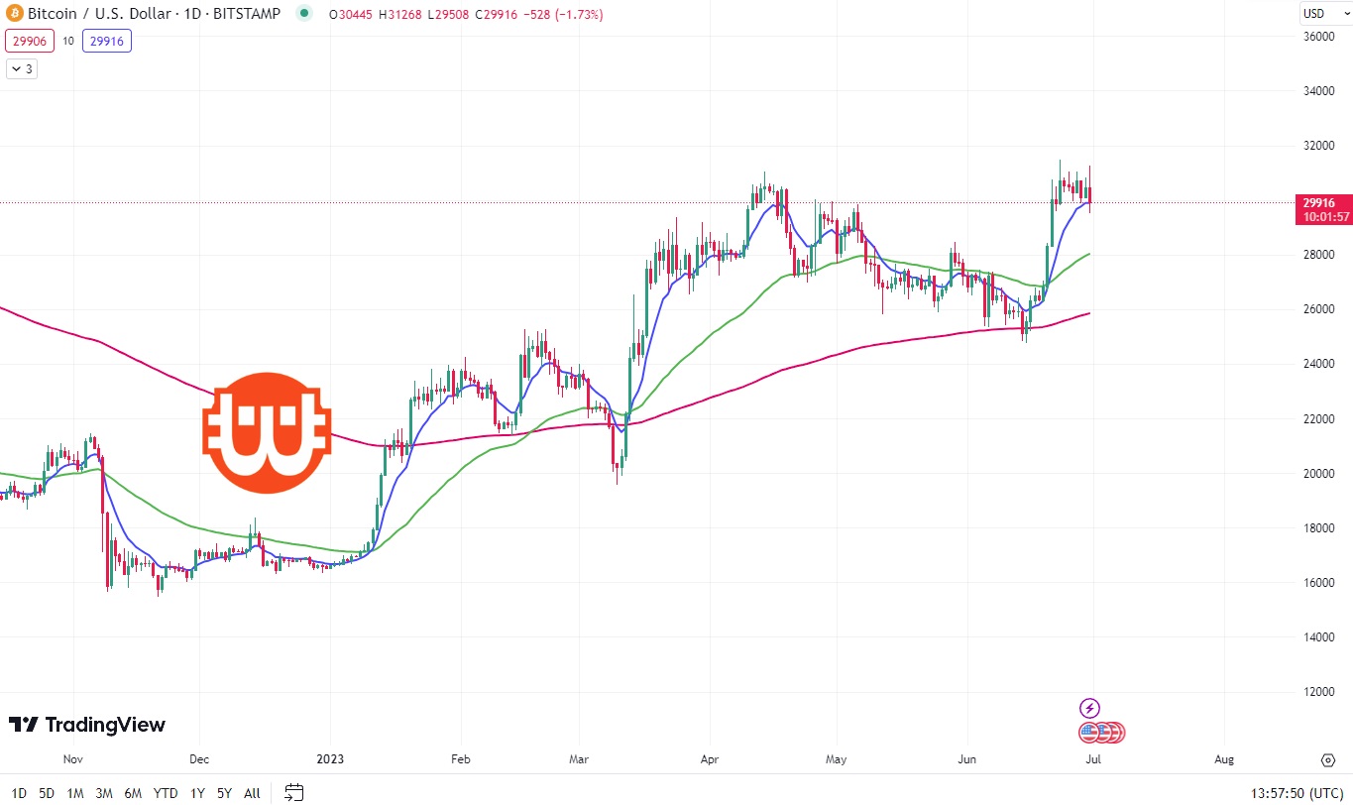This screenshot has height=805, width=1353.
Task: Select the 3M time range
Action: tap(104, 793)
